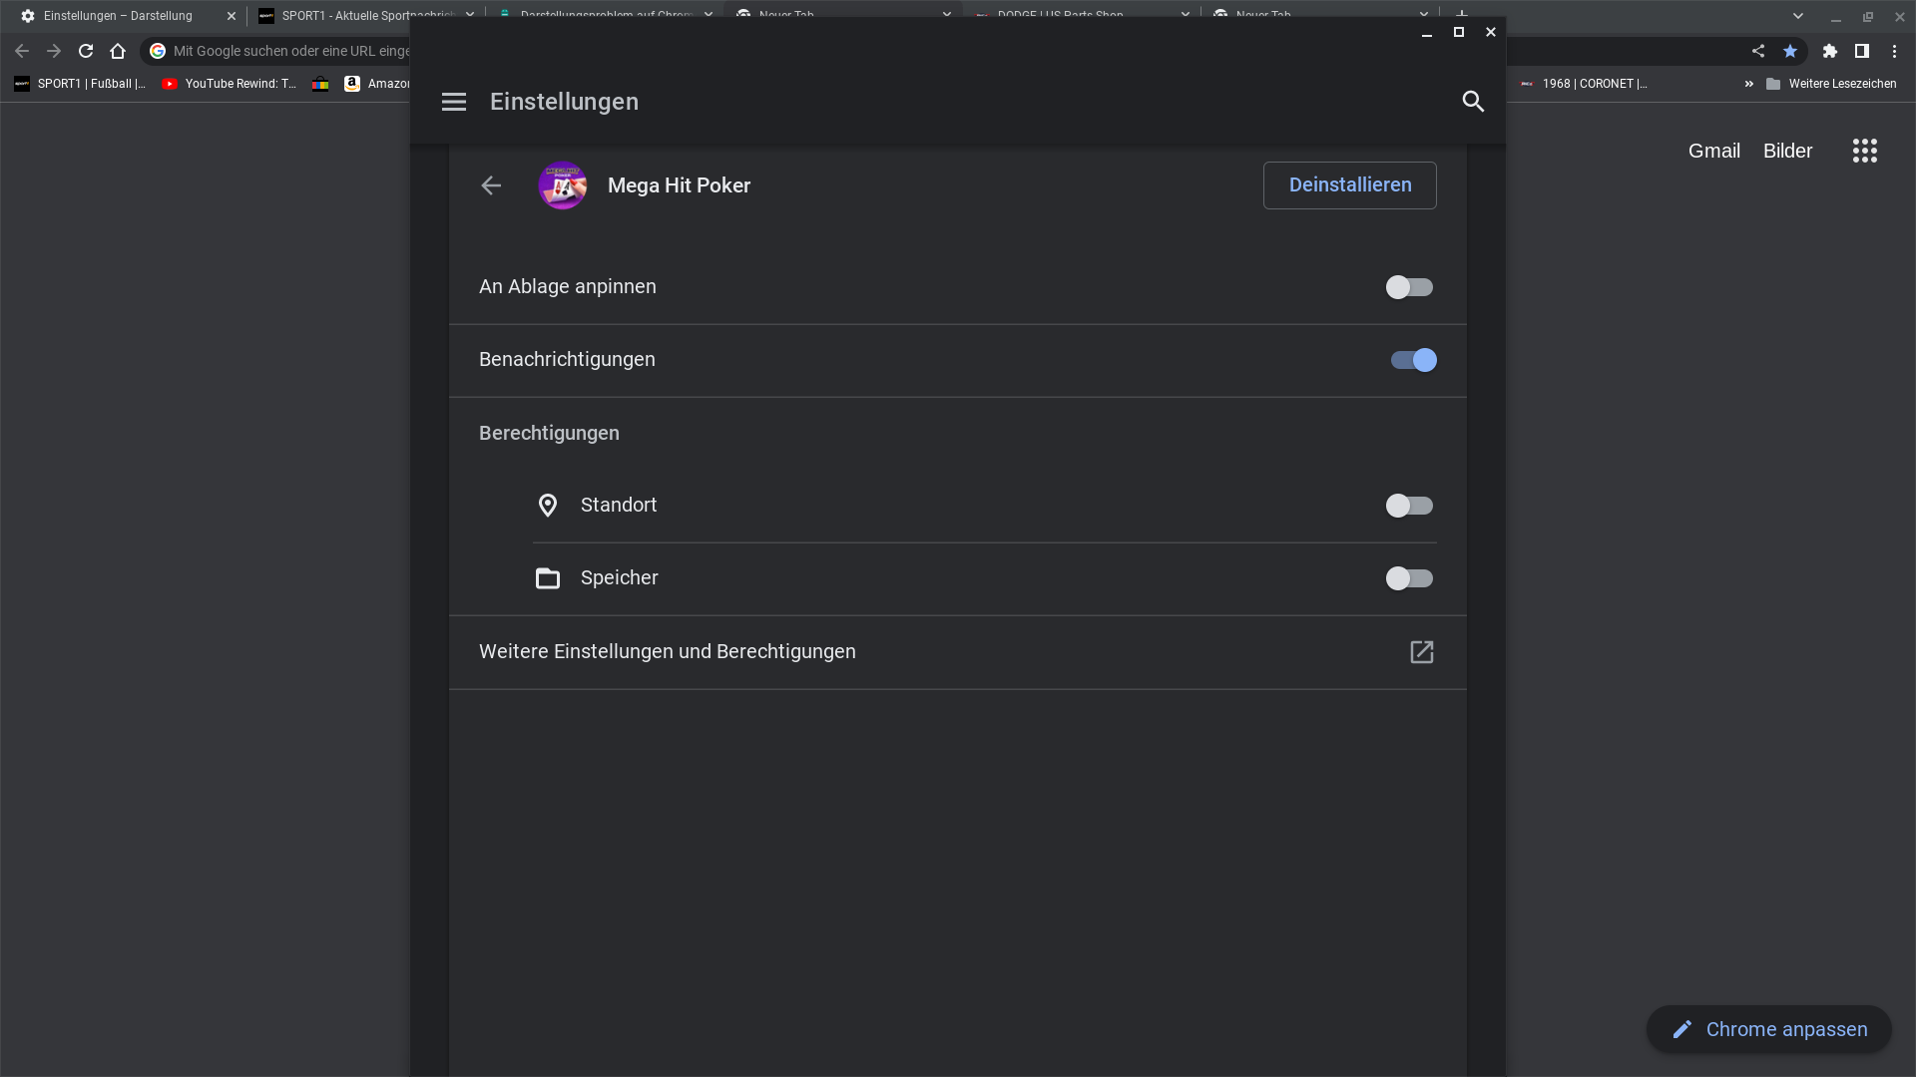Click the Deinstallieren button

tap(1349, 185)
